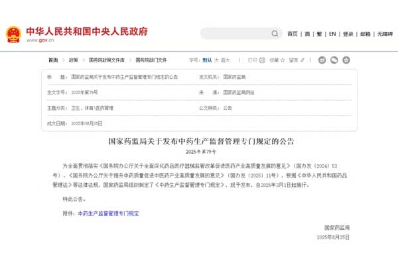Open the 政策 breadcrumb item
The width and height of the screenshot is (398, 265).
pos(73,60)
